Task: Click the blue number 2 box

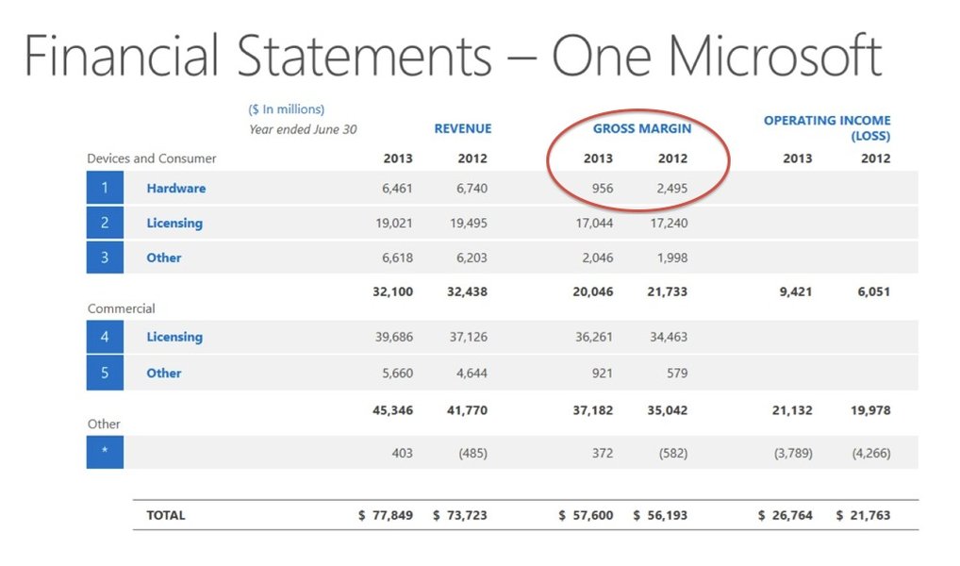Action: point(105,223)
